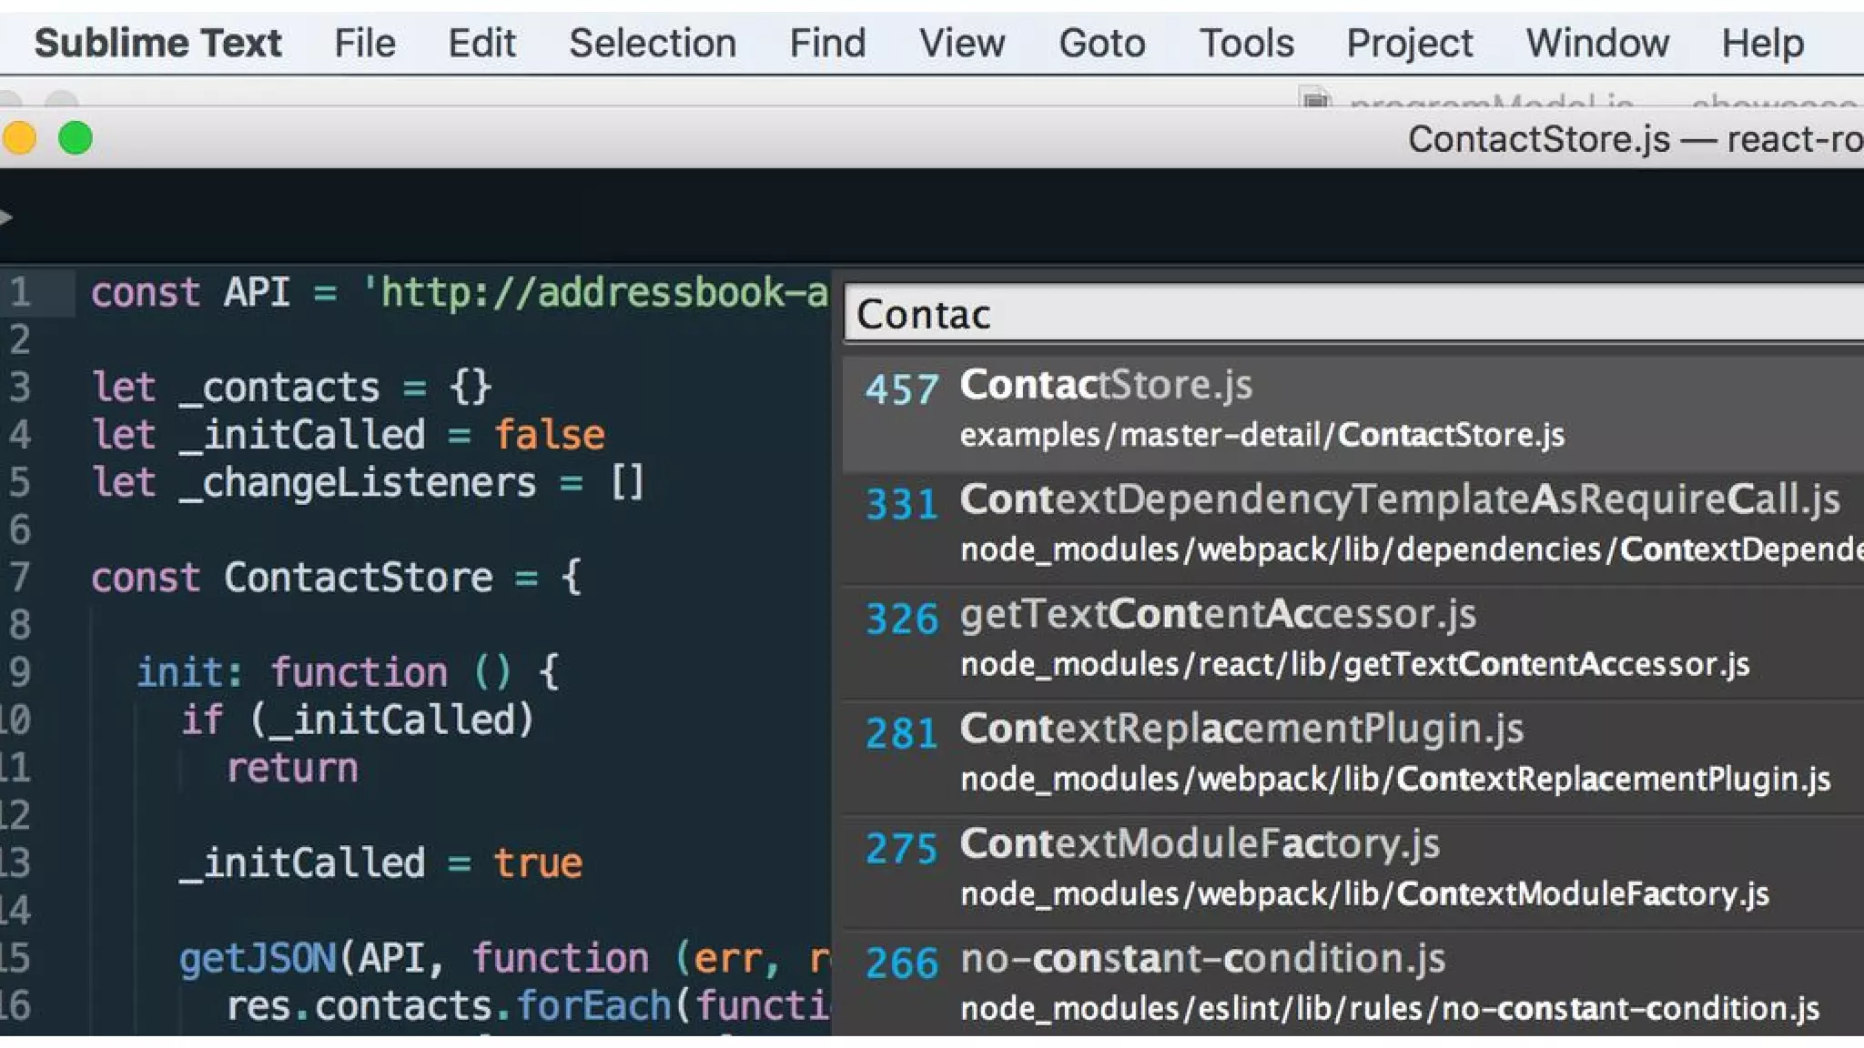Open the Project menu
Screen dimensions: 1864x1048
tap(1409, 43)
